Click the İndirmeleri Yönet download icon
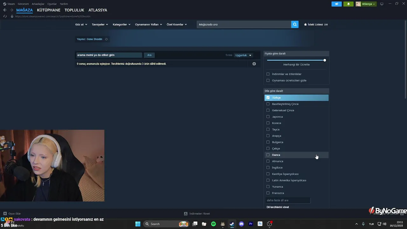407x229 pixels. 186,214
